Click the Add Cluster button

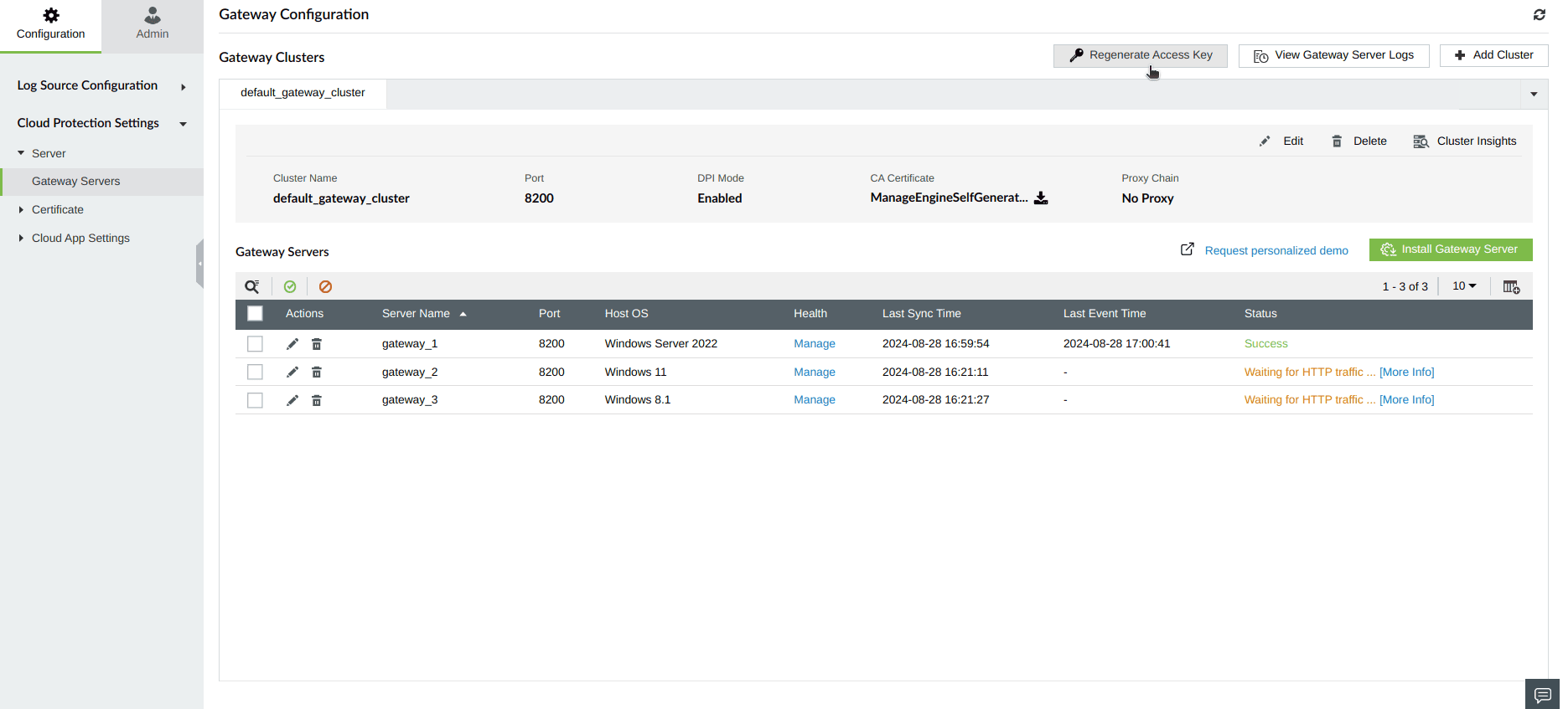pos(1493,55)
